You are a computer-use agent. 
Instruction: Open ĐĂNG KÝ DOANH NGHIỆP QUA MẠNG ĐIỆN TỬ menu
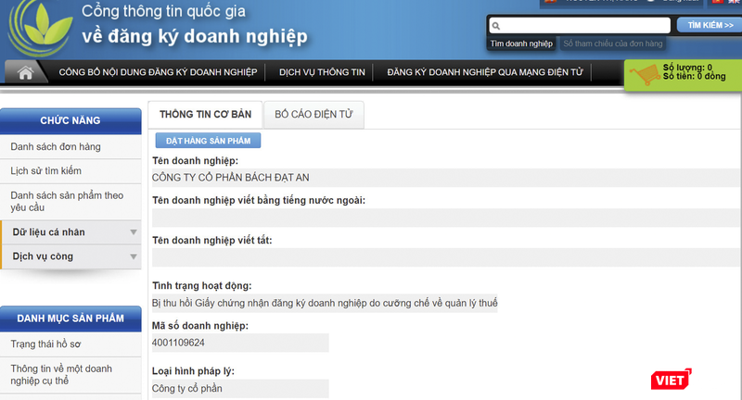[x=484, y=72]
